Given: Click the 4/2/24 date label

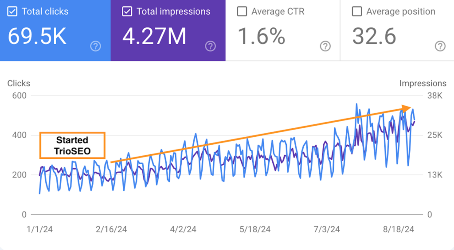Looking at the screenshot, I should click(x=183, y=229).
